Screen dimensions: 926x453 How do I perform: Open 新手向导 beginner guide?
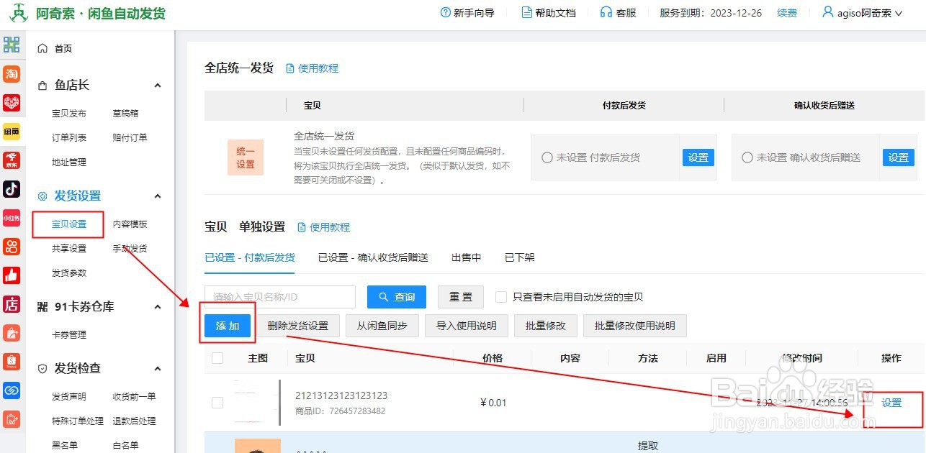(467, 13)
